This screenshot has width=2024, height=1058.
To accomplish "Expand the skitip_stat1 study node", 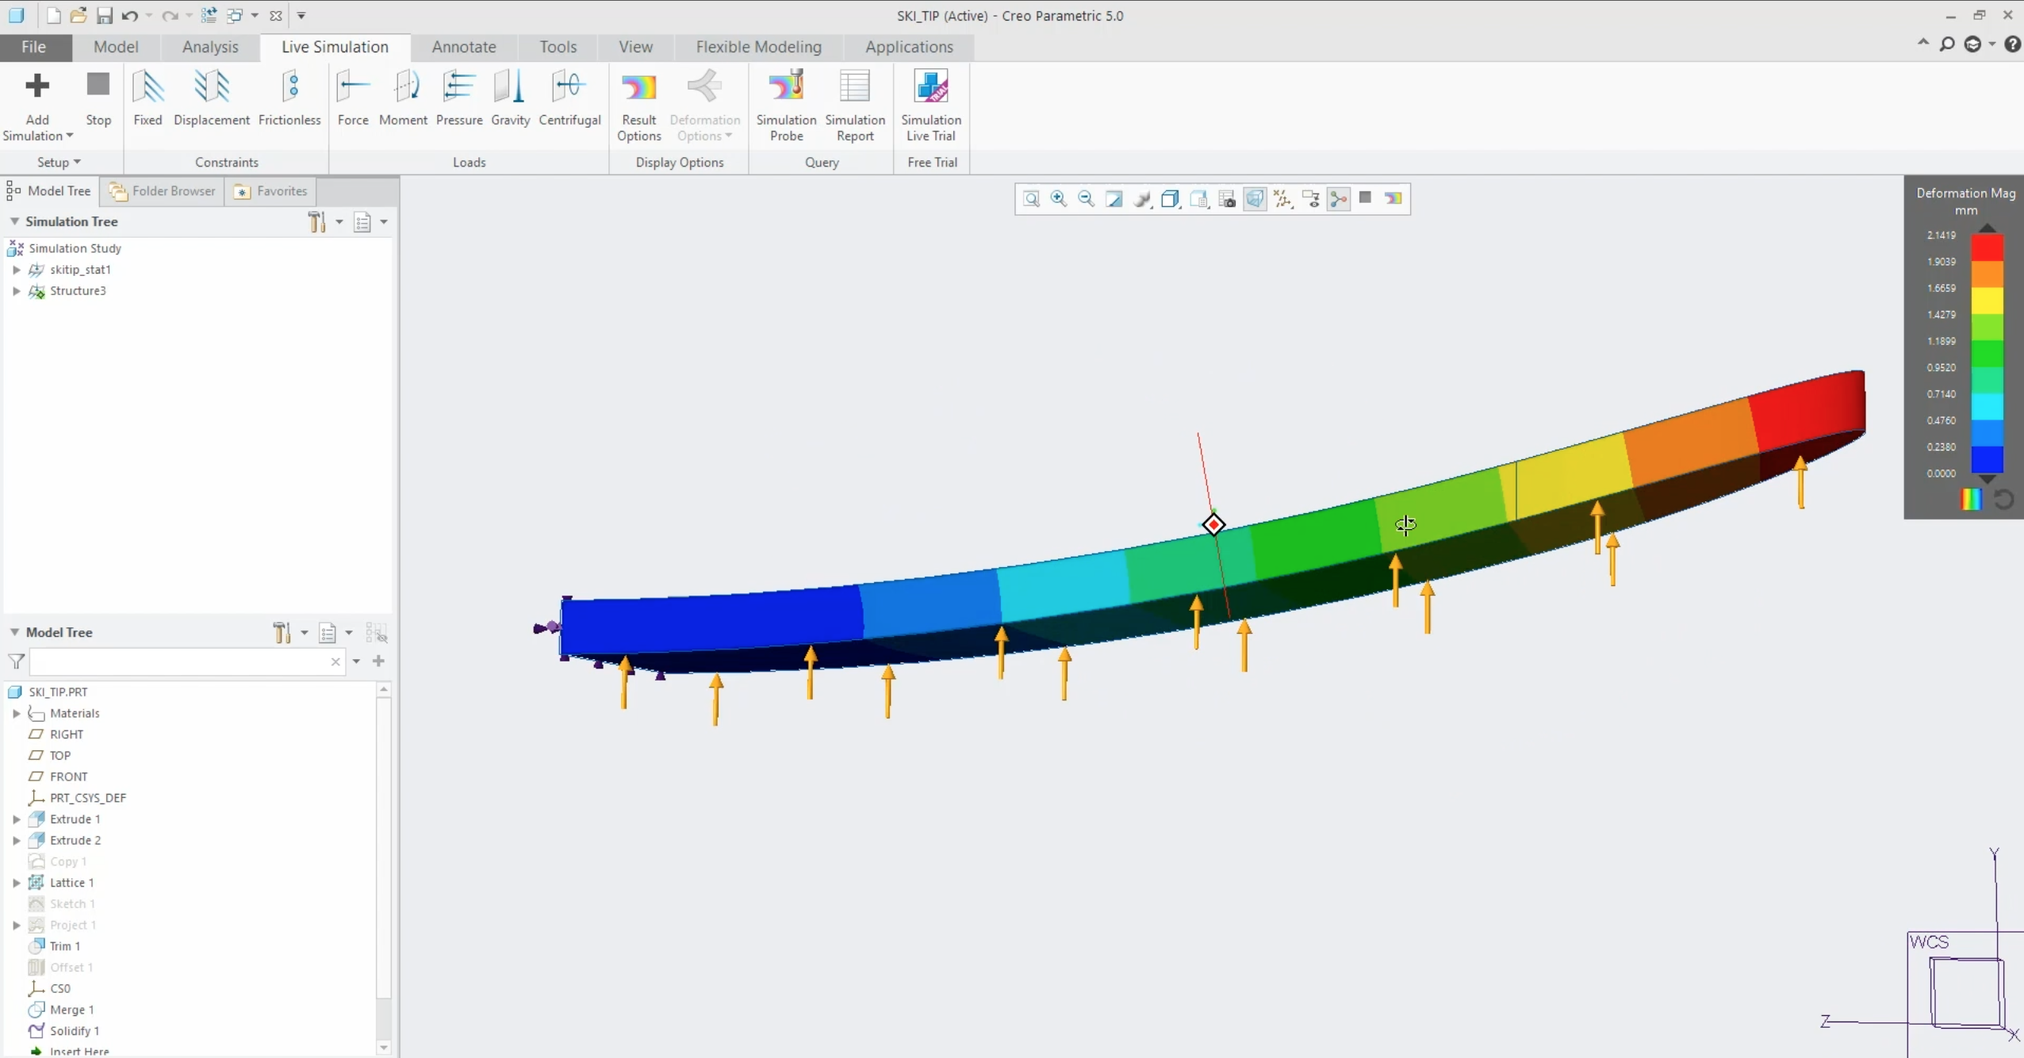I will 17,270.
